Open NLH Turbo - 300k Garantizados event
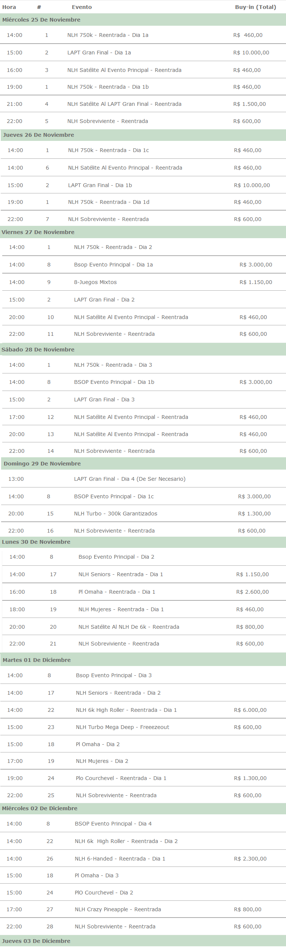The height and width of the screenshot is (947, 286). 116,514
